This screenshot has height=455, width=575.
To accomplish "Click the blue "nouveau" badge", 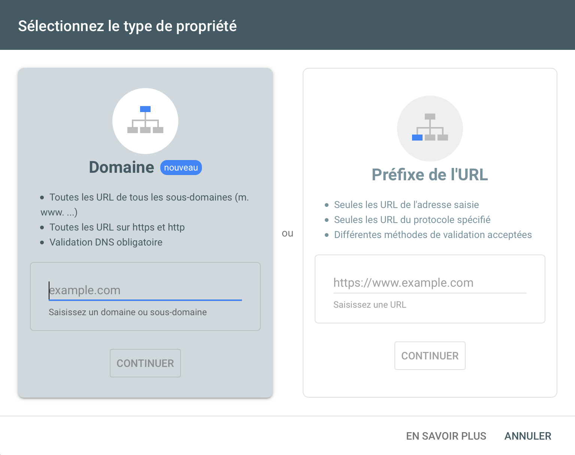I will (x=181, y=168).
